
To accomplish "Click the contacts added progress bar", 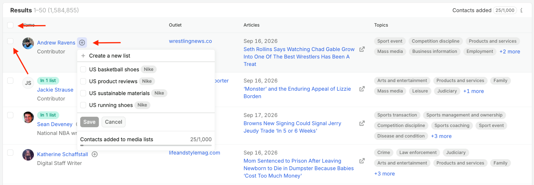I will (146, 145).
